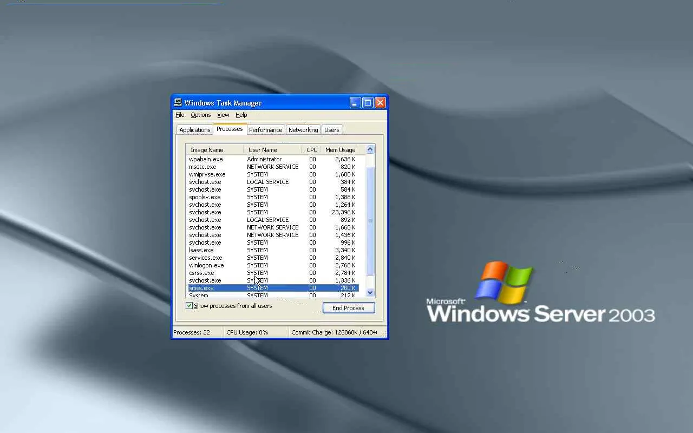
Task: Select the svchost.exe row using 1,264 K
Action: pyautogui.click(x=272, y=205)
